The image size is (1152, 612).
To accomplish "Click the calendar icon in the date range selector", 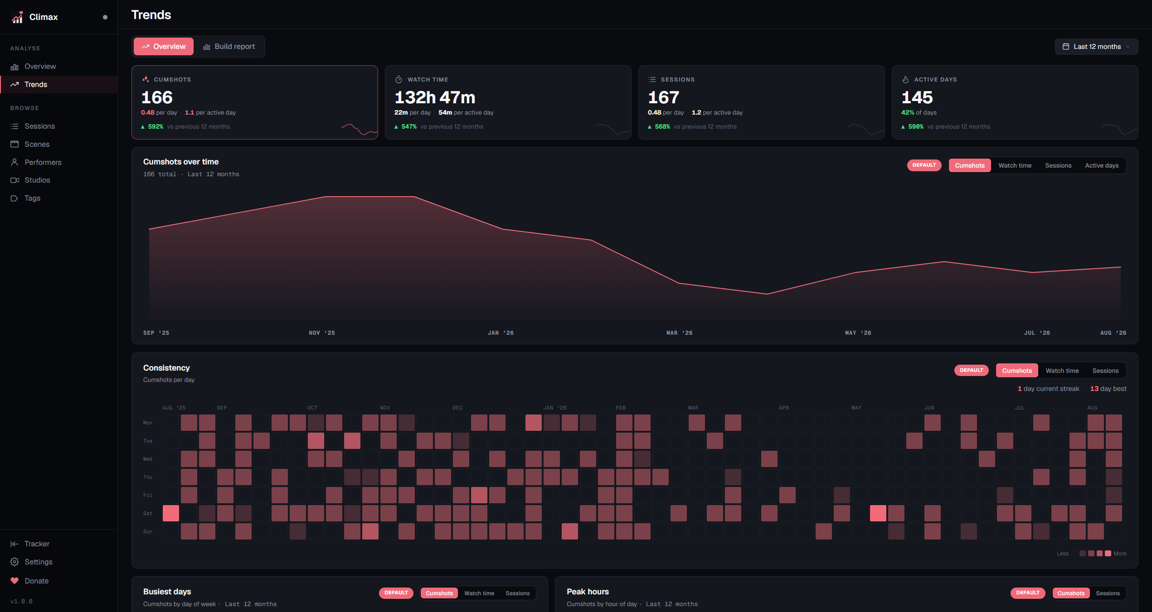I will tap(1066, 47).
